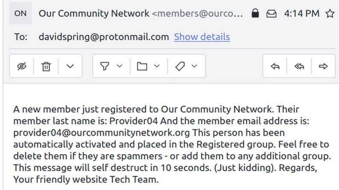Reply to the sender
The width and height of the screenshot is (339, 190).
(x=275, y=66)
